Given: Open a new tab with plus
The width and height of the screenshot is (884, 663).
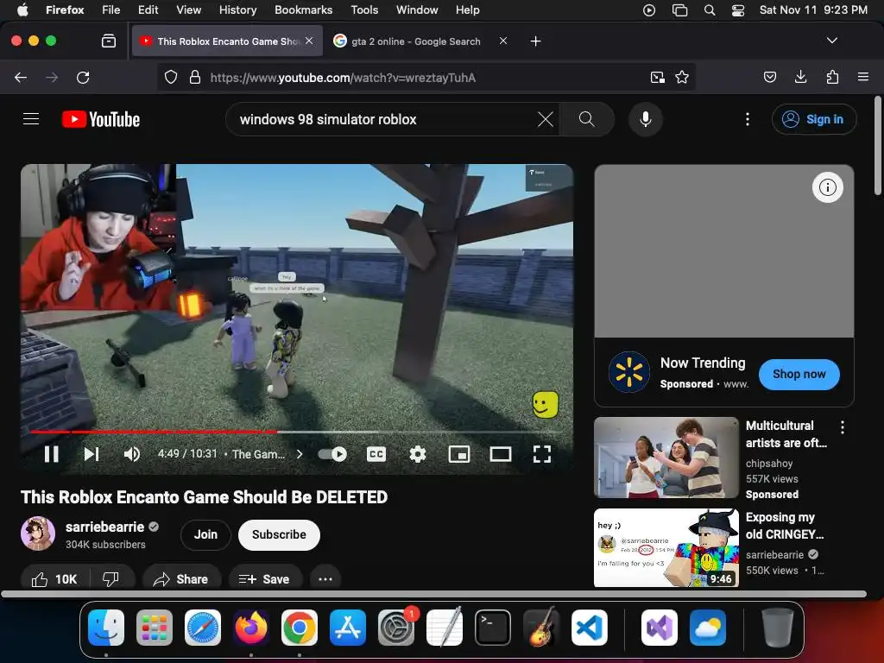Looking at the screenshot, I should coord(535,41).
